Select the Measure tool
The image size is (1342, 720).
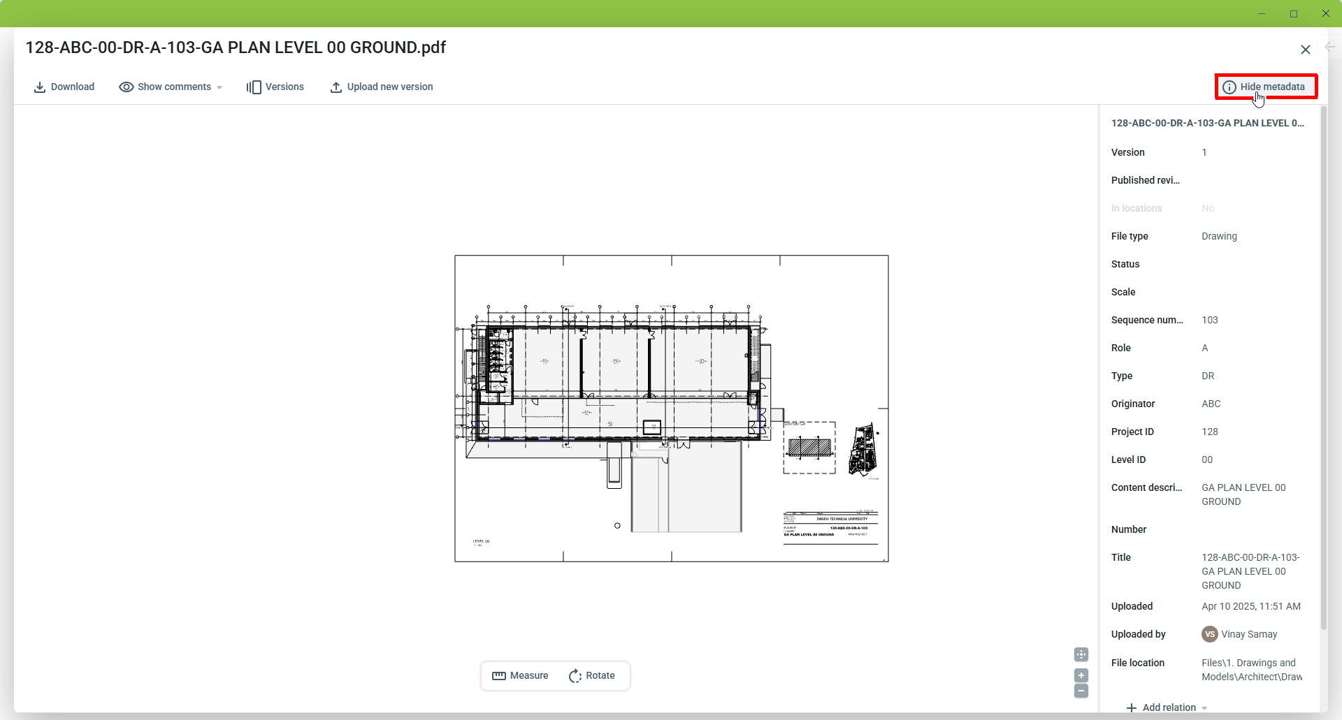point(520,676)
